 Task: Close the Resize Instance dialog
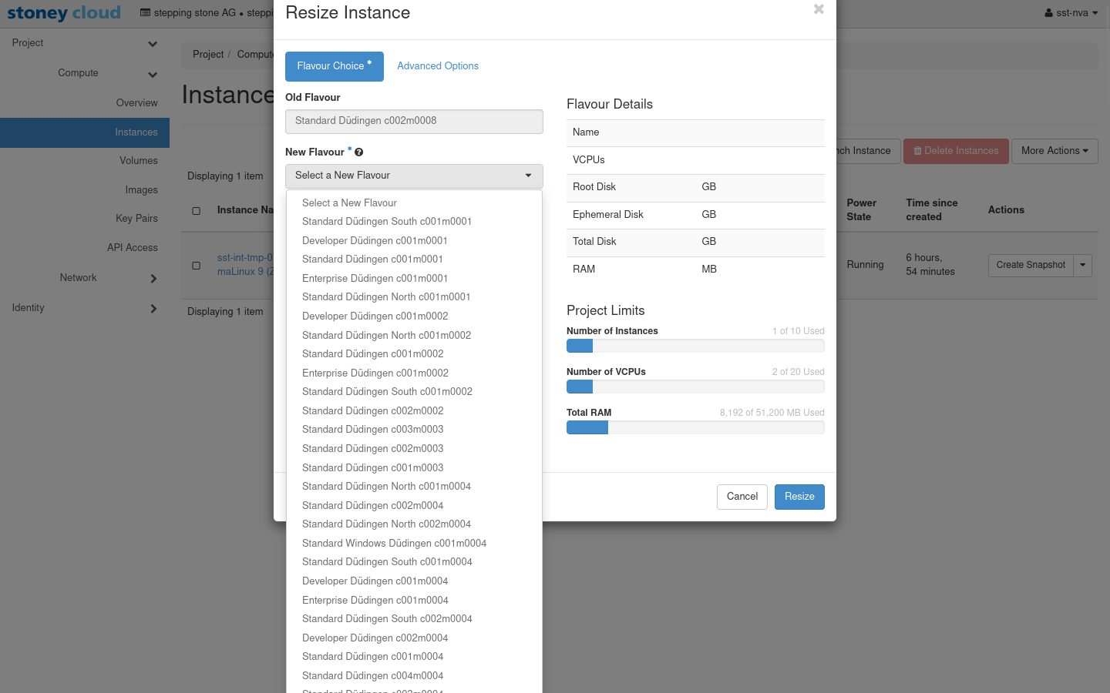click(x=819, y=9)
